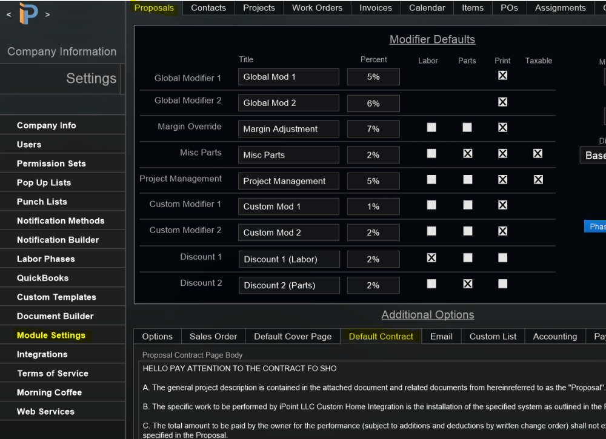Click the blue Phase button at right
This screenshot has height=439, width=606.
pos(595,226)
